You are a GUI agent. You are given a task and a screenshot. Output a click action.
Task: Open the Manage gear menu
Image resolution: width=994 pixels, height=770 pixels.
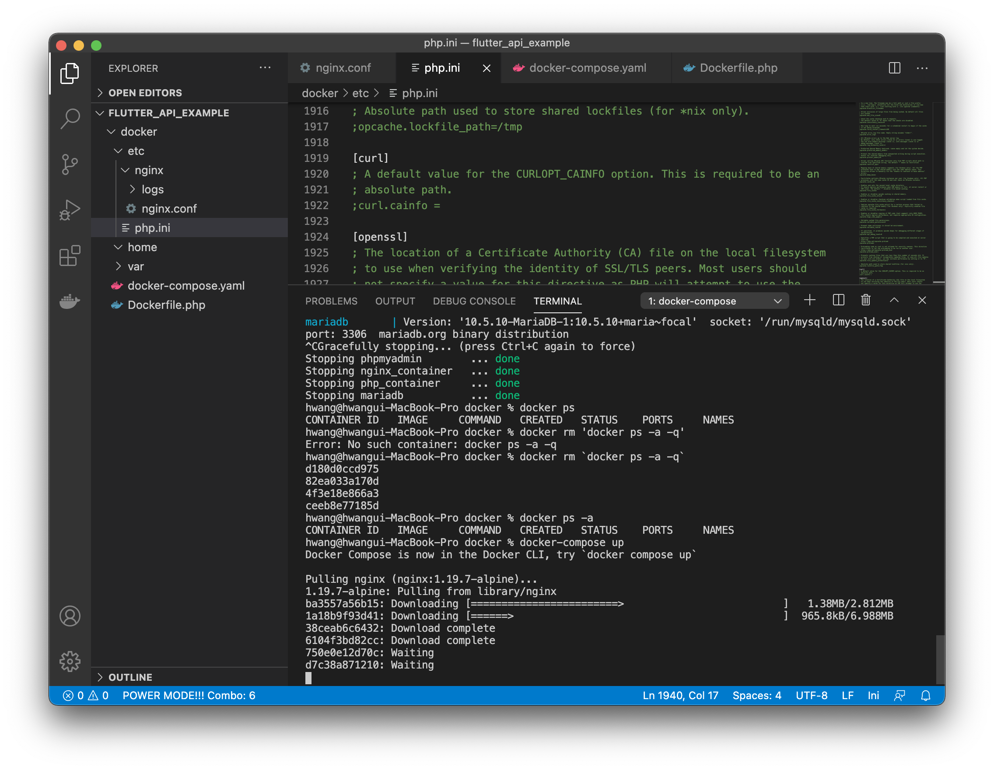pyautogui.click(x=70, y=661)
